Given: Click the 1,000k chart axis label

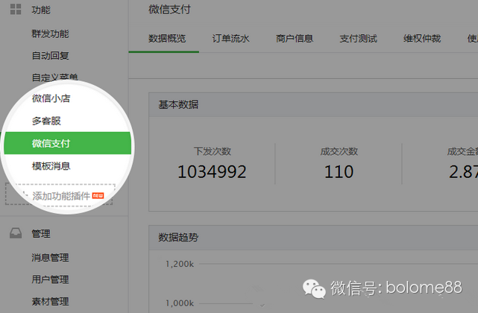Looking at the screenshot, I should (180, 303).
